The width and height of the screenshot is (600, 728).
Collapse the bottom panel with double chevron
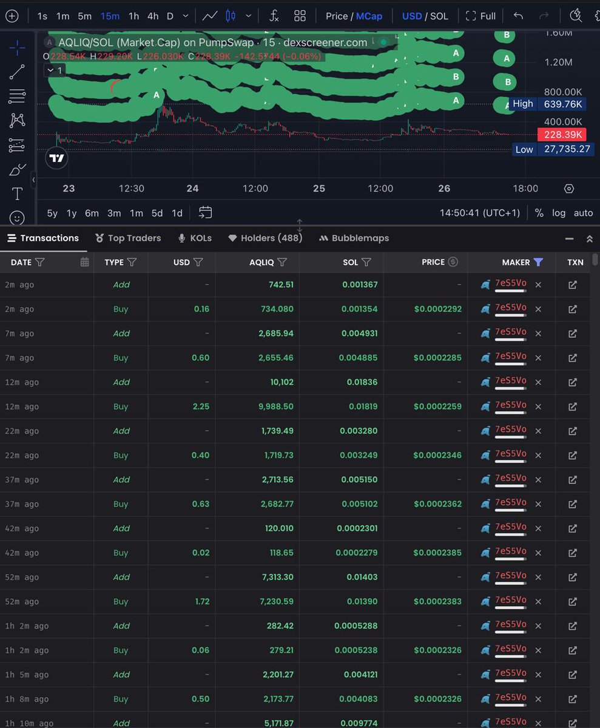point(590,239)
